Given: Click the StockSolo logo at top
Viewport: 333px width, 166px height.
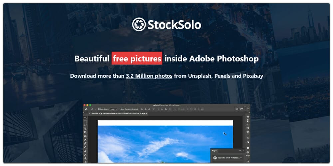Looking at the screenshot, I should pos(166,24).
